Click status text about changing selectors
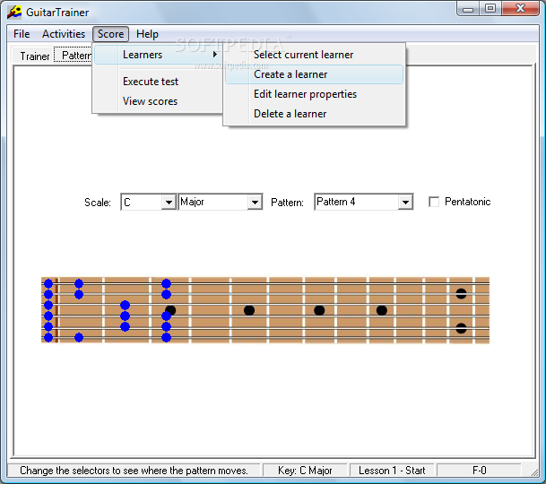546x484 pixels. (134, 471)
